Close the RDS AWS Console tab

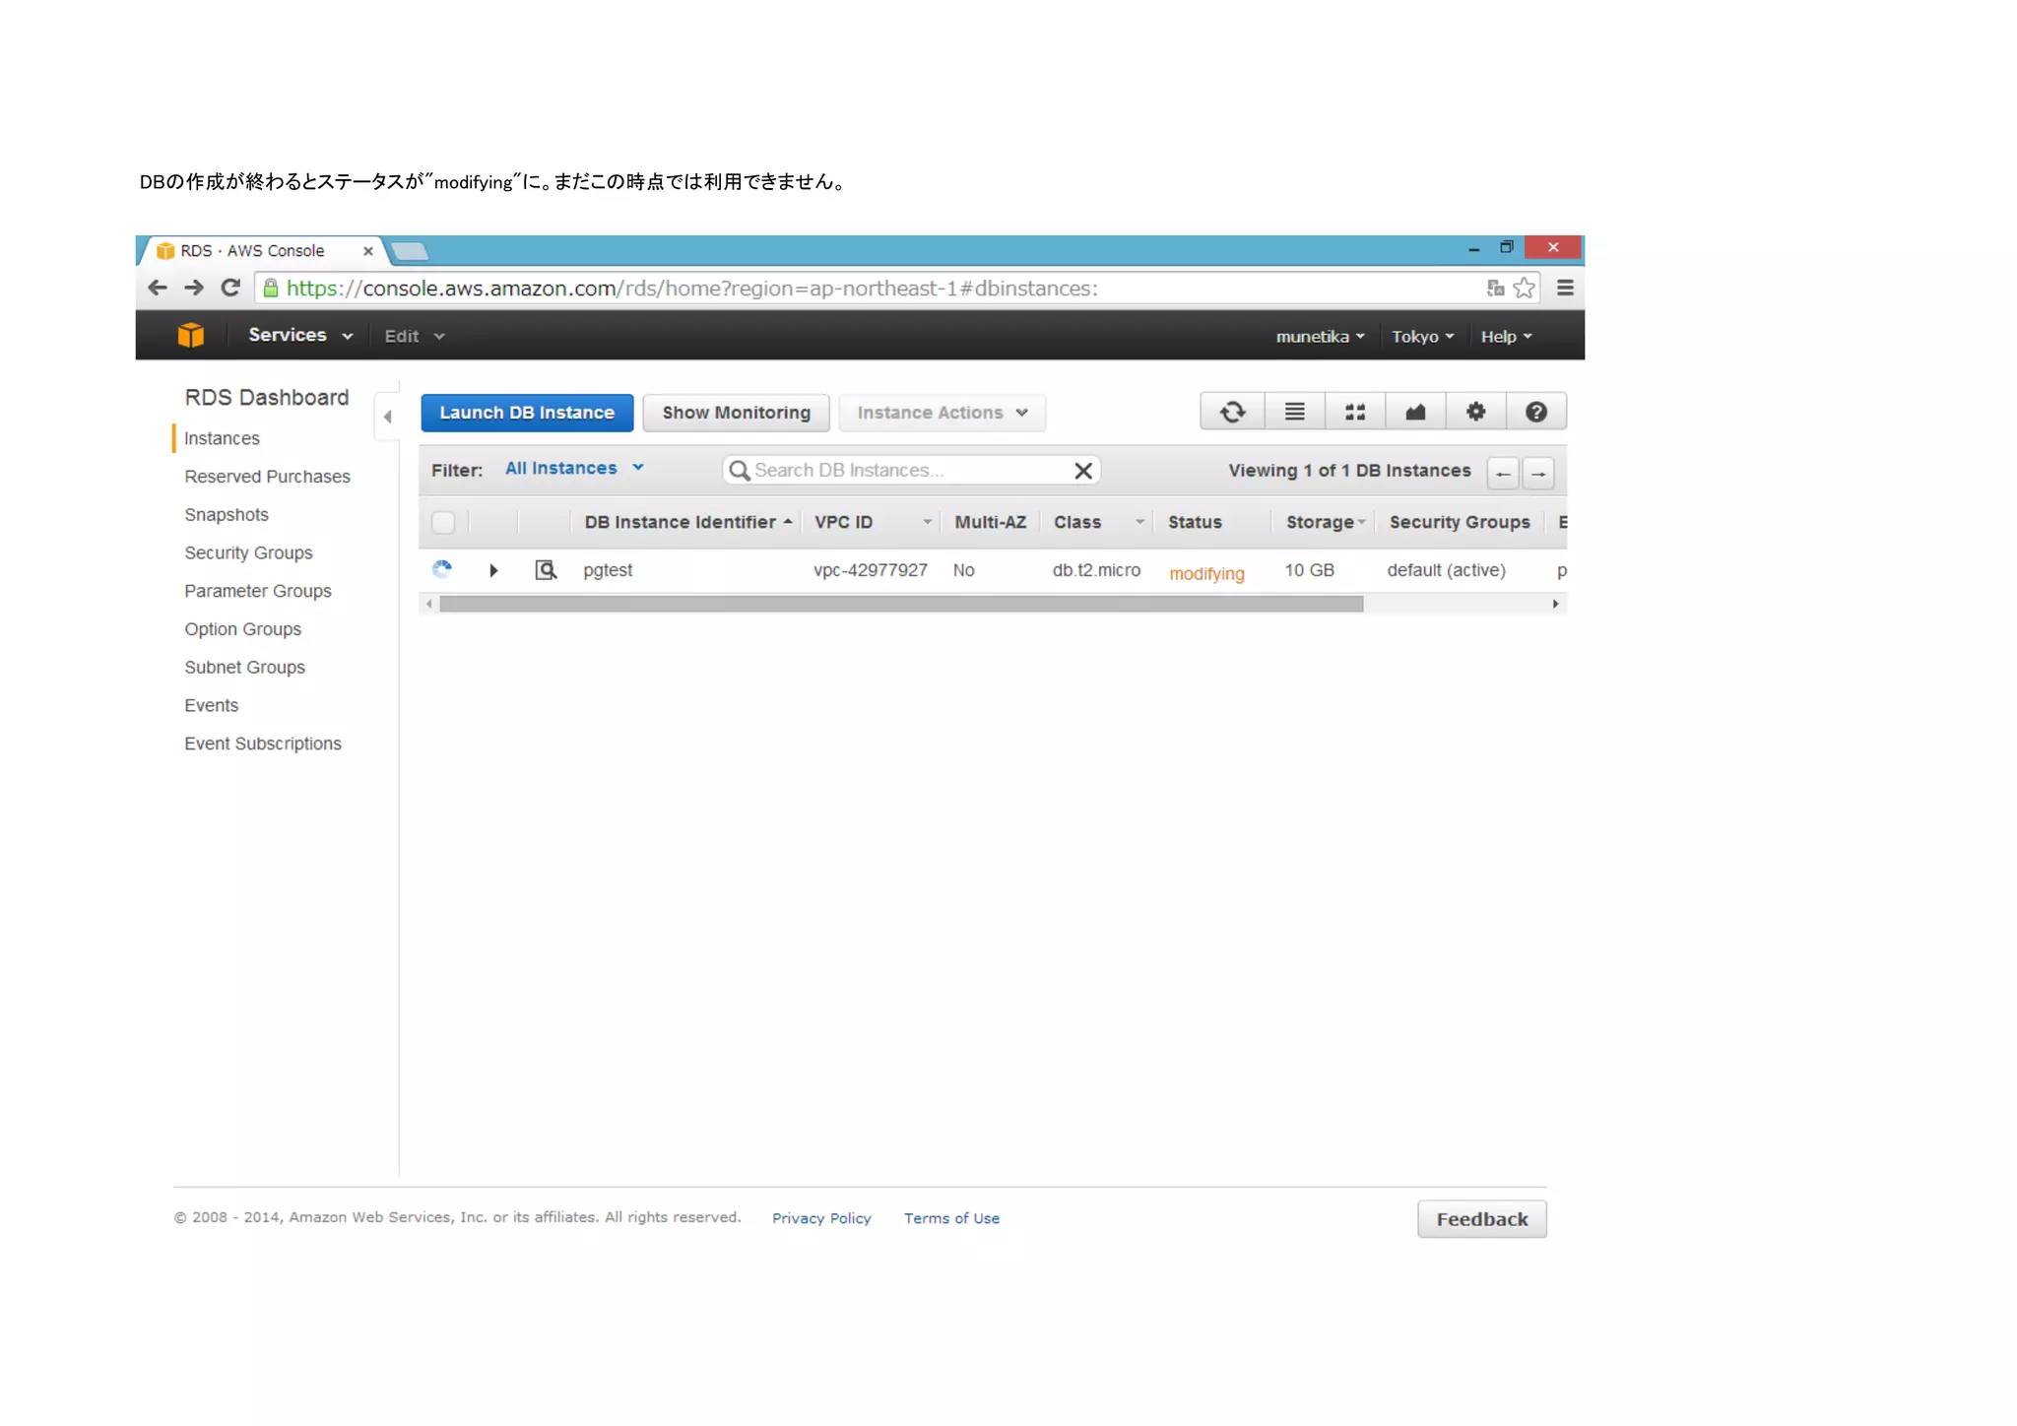(368, 251)
